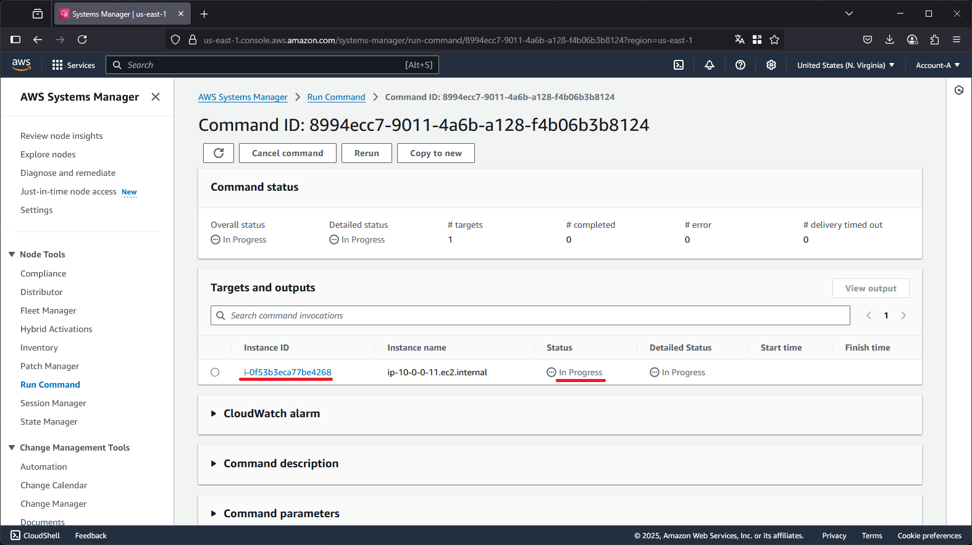Open the AWS Systems Manager breadcrumb link
The height and width of the screenshot is (545, 972).
[243, 97]
